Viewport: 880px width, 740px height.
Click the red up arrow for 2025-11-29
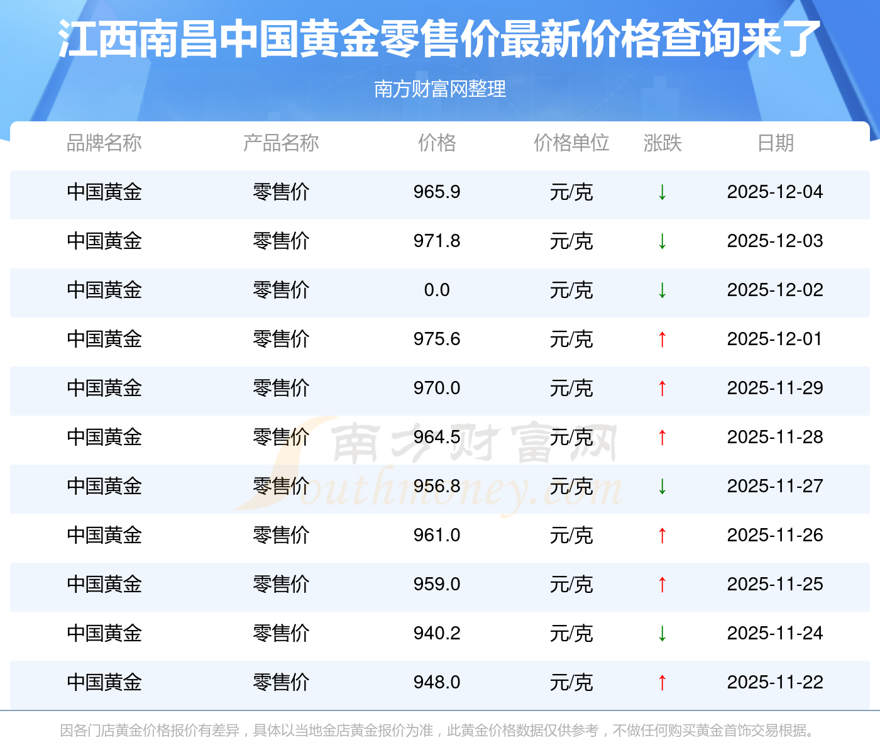tap(662, 389)
